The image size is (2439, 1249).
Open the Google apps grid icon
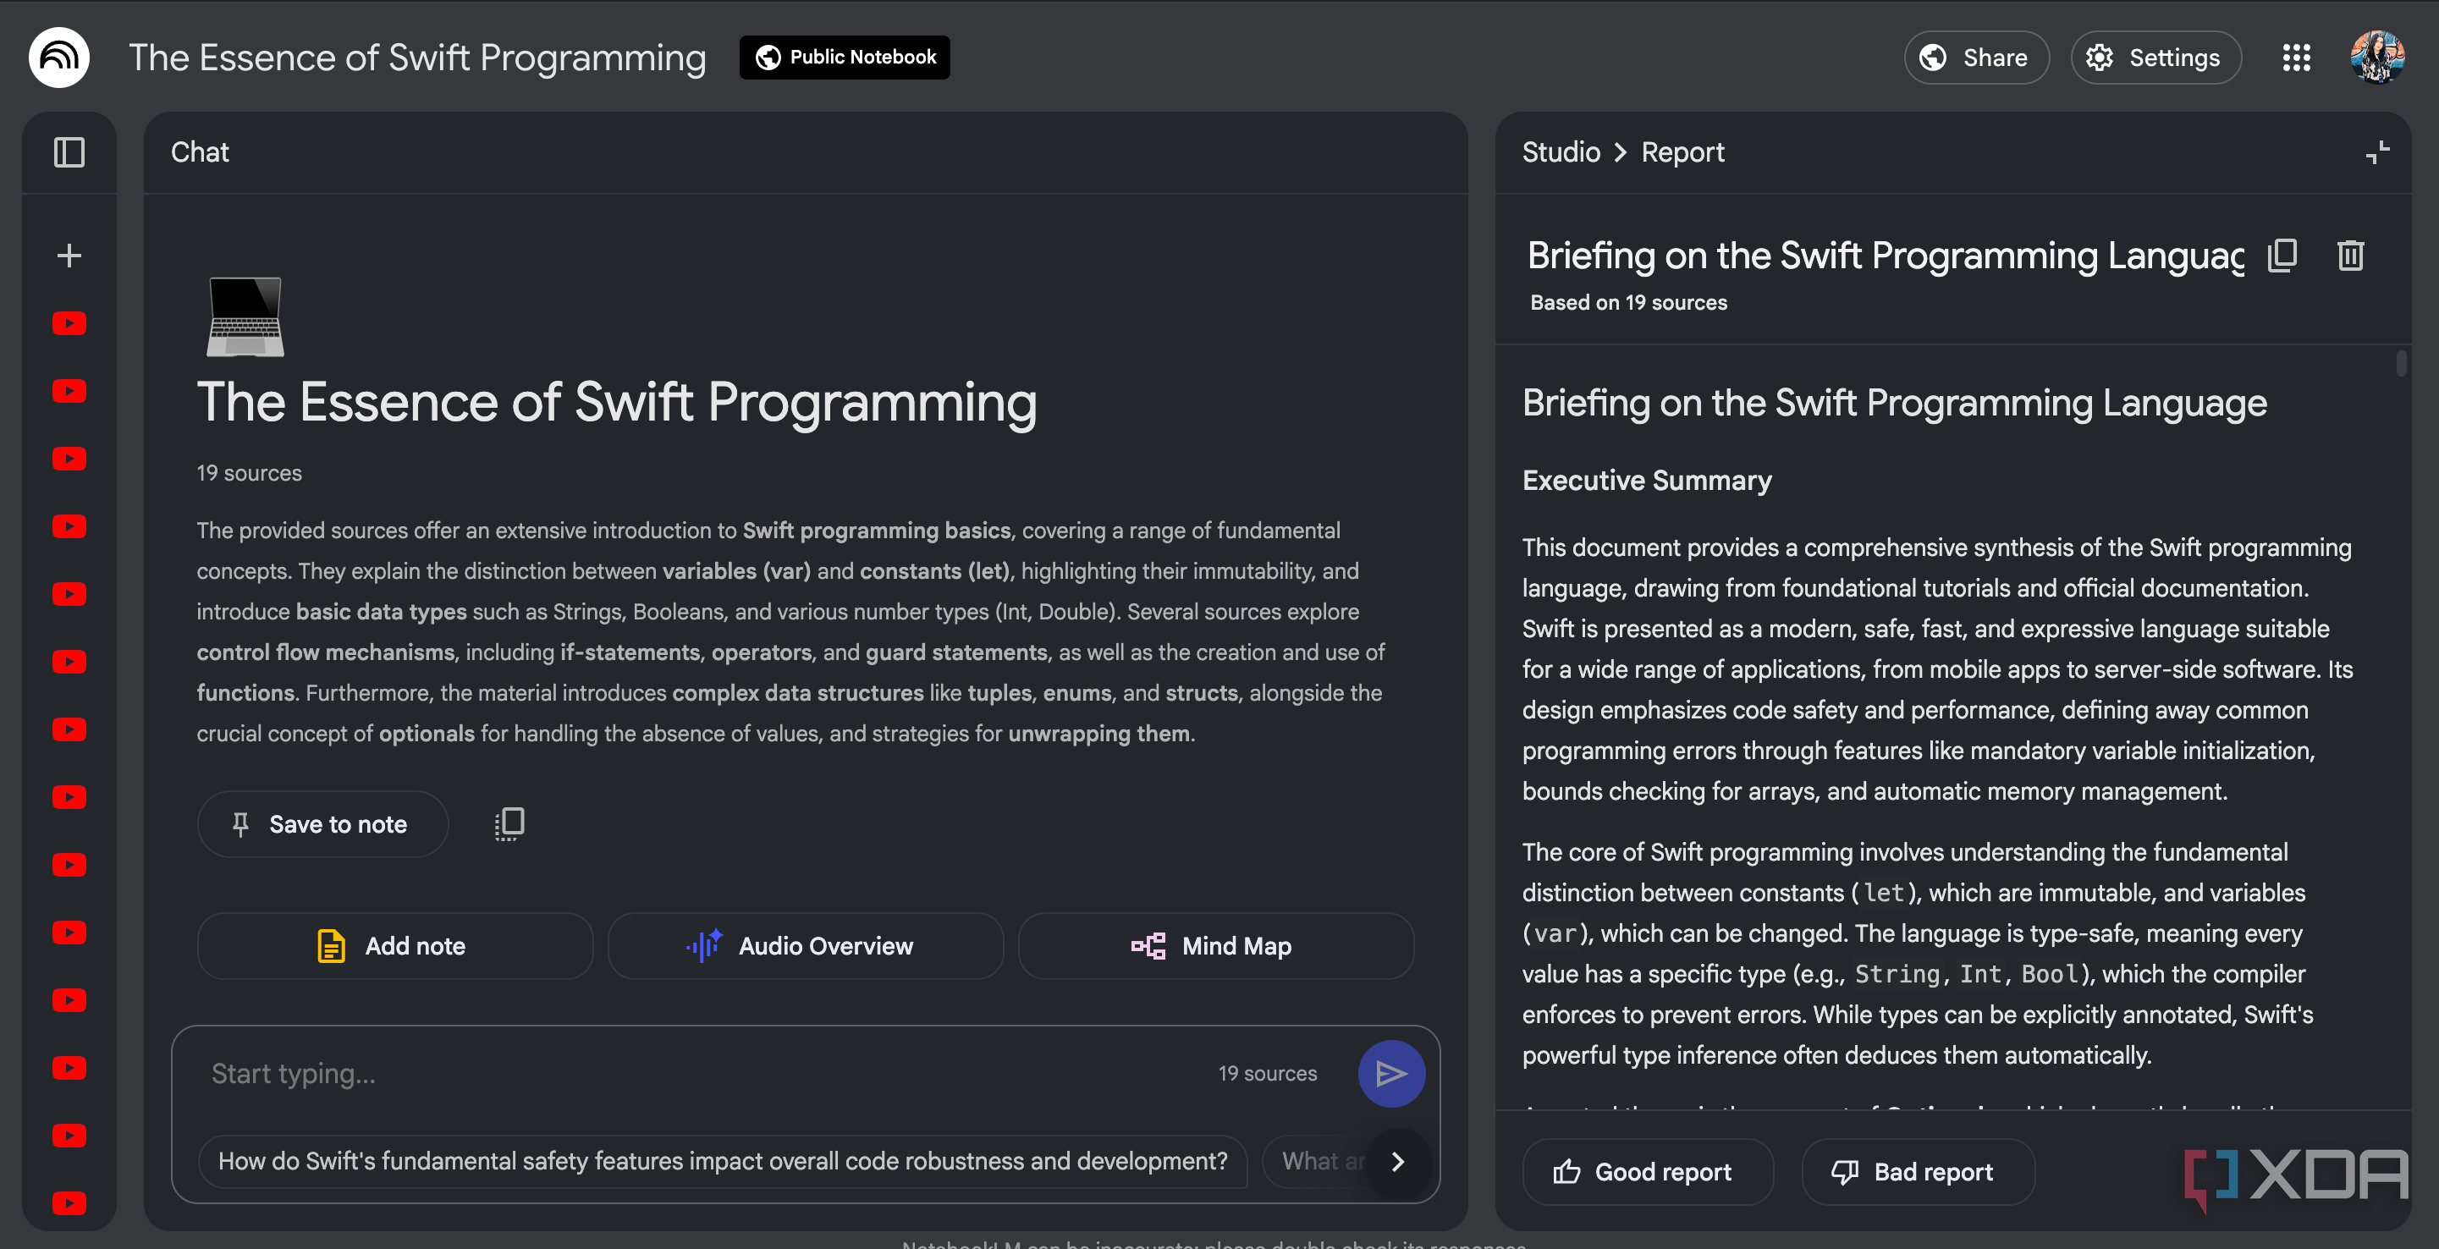2296,58
